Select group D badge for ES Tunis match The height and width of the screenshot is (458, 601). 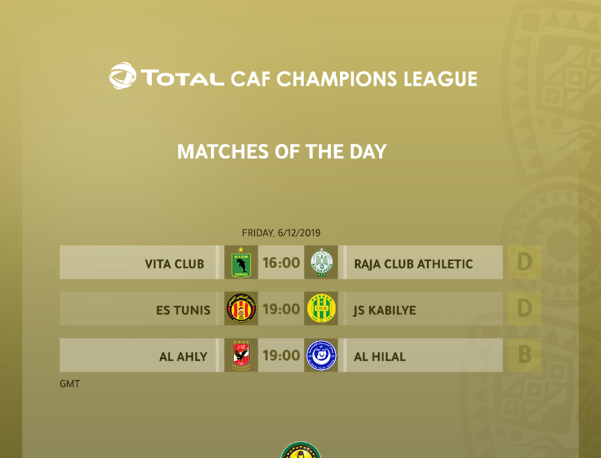(x=524, y=309)
